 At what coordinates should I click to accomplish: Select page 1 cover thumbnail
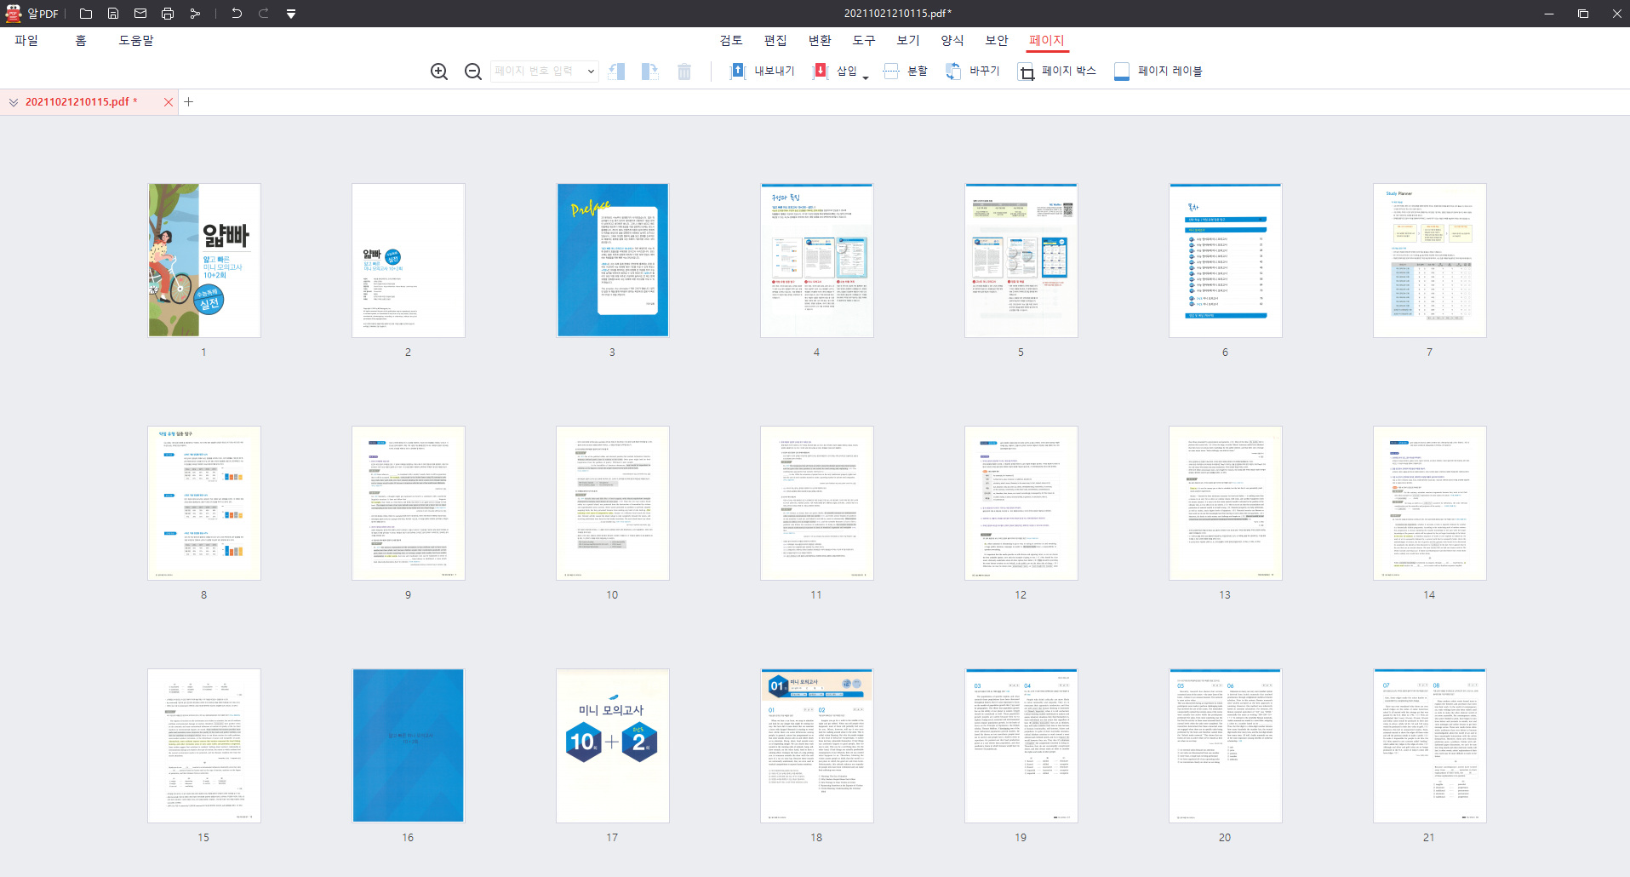[204, 261]
